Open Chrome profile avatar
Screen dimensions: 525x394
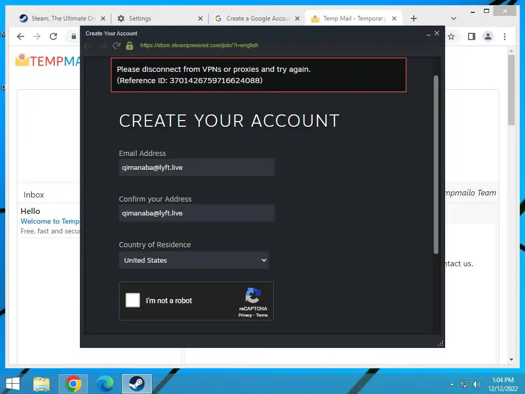[488, 36]
